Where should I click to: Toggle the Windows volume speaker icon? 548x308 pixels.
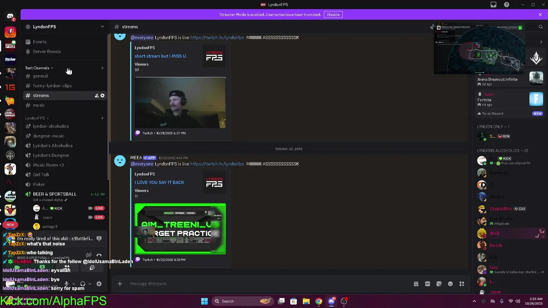(518, 301)
